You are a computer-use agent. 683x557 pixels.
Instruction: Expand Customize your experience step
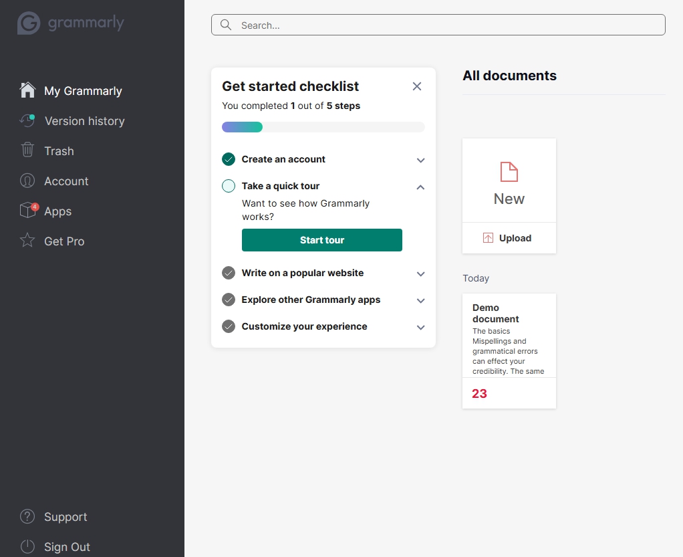coord(420,328)
